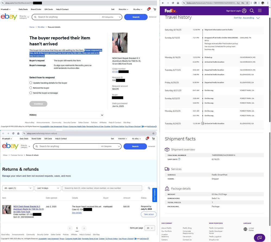
Task: Click ship date help question icon
Action: click(179, 159)
